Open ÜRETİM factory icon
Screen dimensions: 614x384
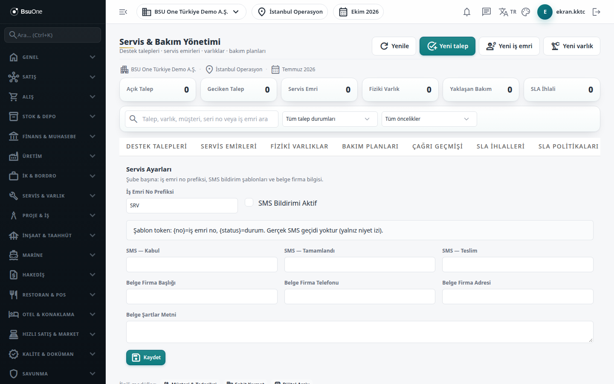14,156
